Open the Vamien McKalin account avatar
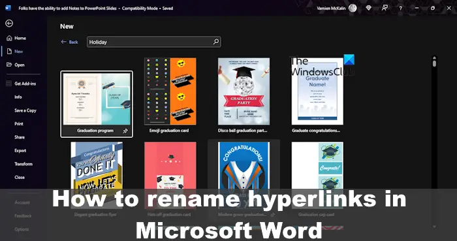 pyautogui.click(x=353, y=8)
